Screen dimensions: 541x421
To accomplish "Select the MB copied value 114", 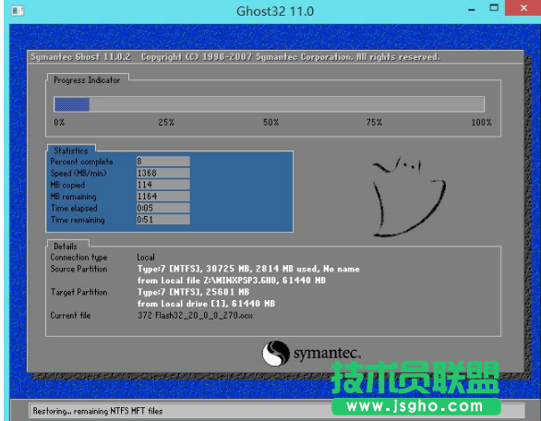I will pos(162,185).
